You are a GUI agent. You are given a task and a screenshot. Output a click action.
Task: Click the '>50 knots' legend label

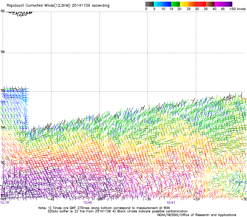tap(237, 9)
